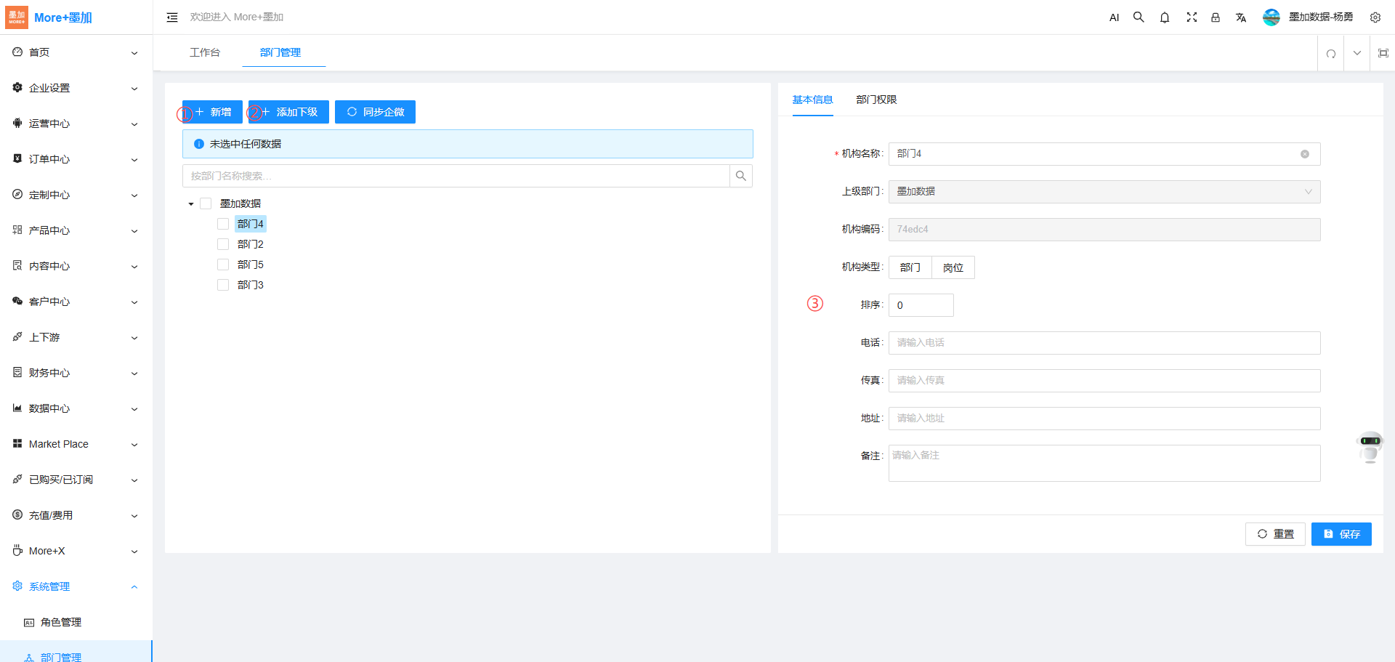Tick the checkbox beside 部门2
Screen dimensions: 1395x662
[223, 244]
